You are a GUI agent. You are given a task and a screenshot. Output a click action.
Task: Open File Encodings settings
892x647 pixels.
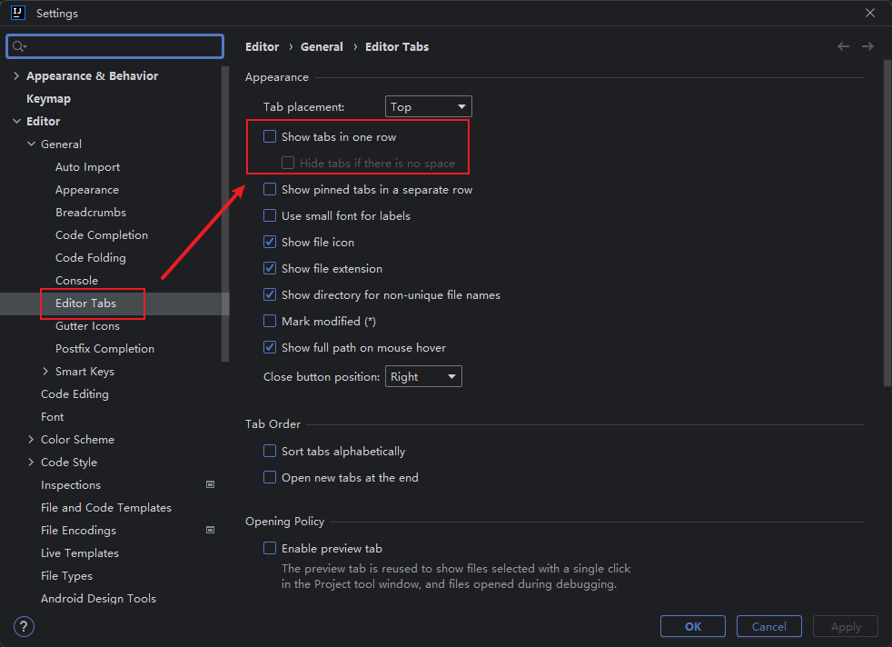click(78, 531)
